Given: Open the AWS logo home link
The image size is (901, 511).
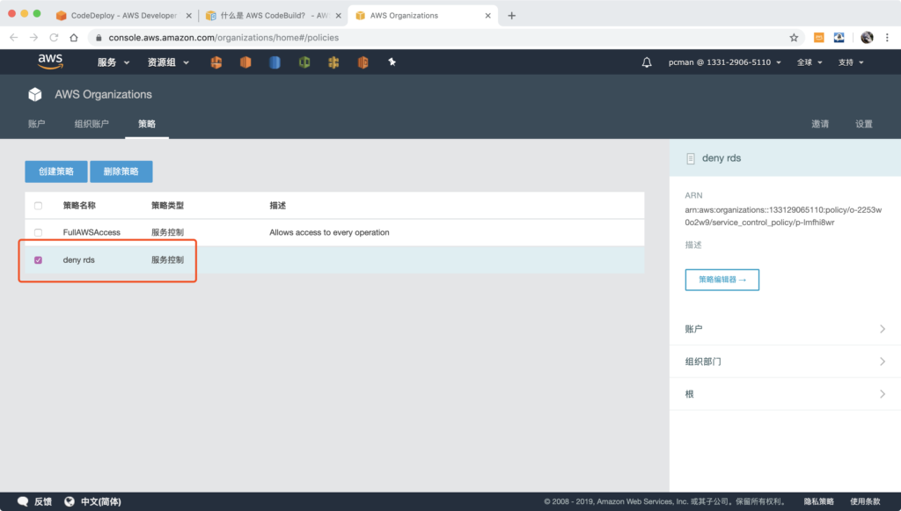Looking at the screenshot, I should (x=50, y=62).
